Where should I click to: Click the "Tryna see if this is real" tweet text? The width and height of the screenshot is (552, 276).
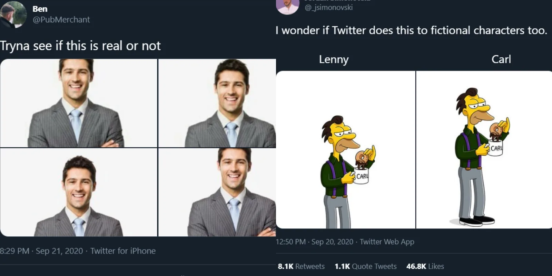(80, 46)
